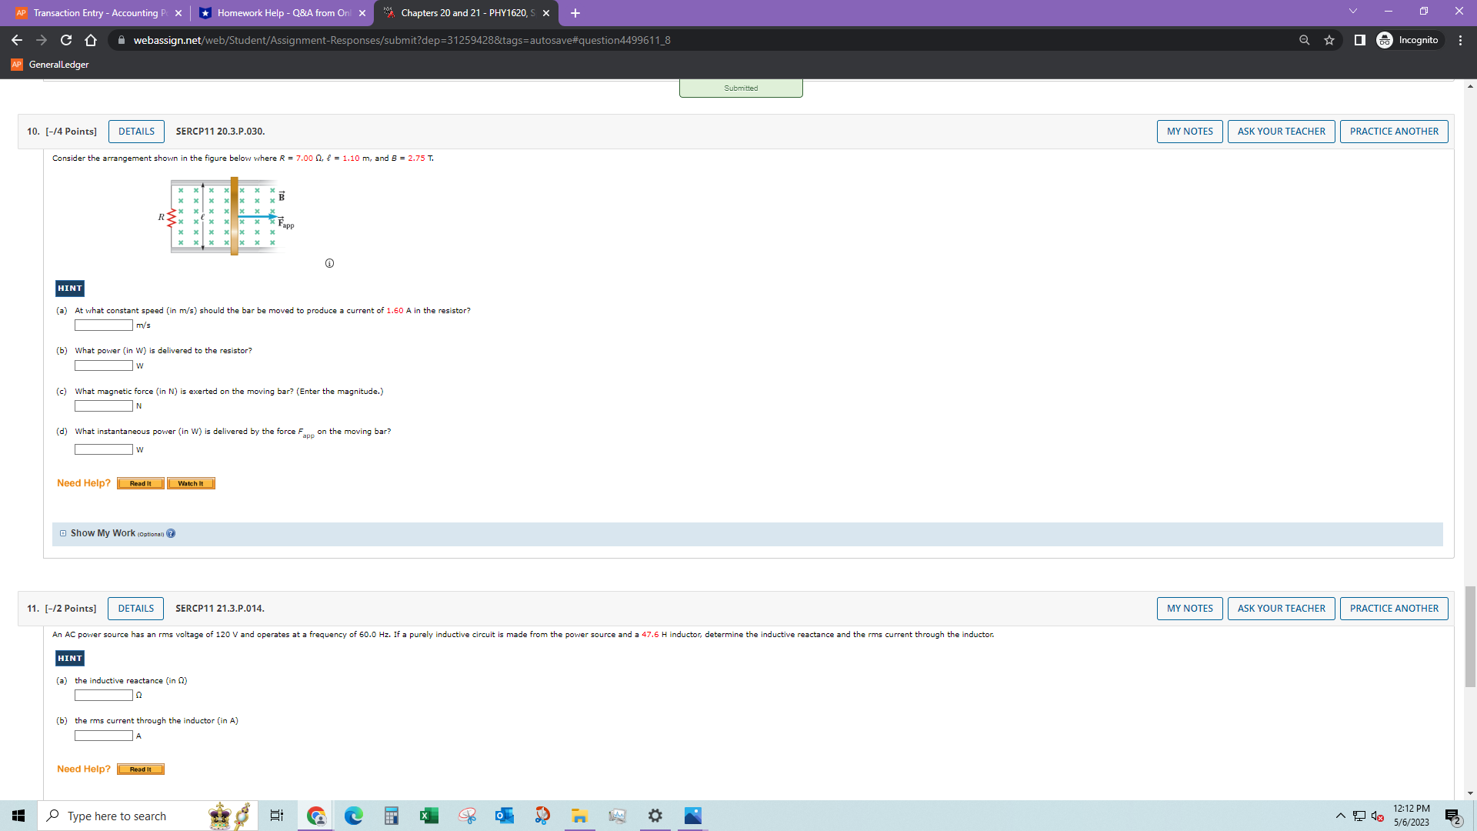Launch Excel from the taskbar
Viewport: 1477px width, 831px height.
428,816
